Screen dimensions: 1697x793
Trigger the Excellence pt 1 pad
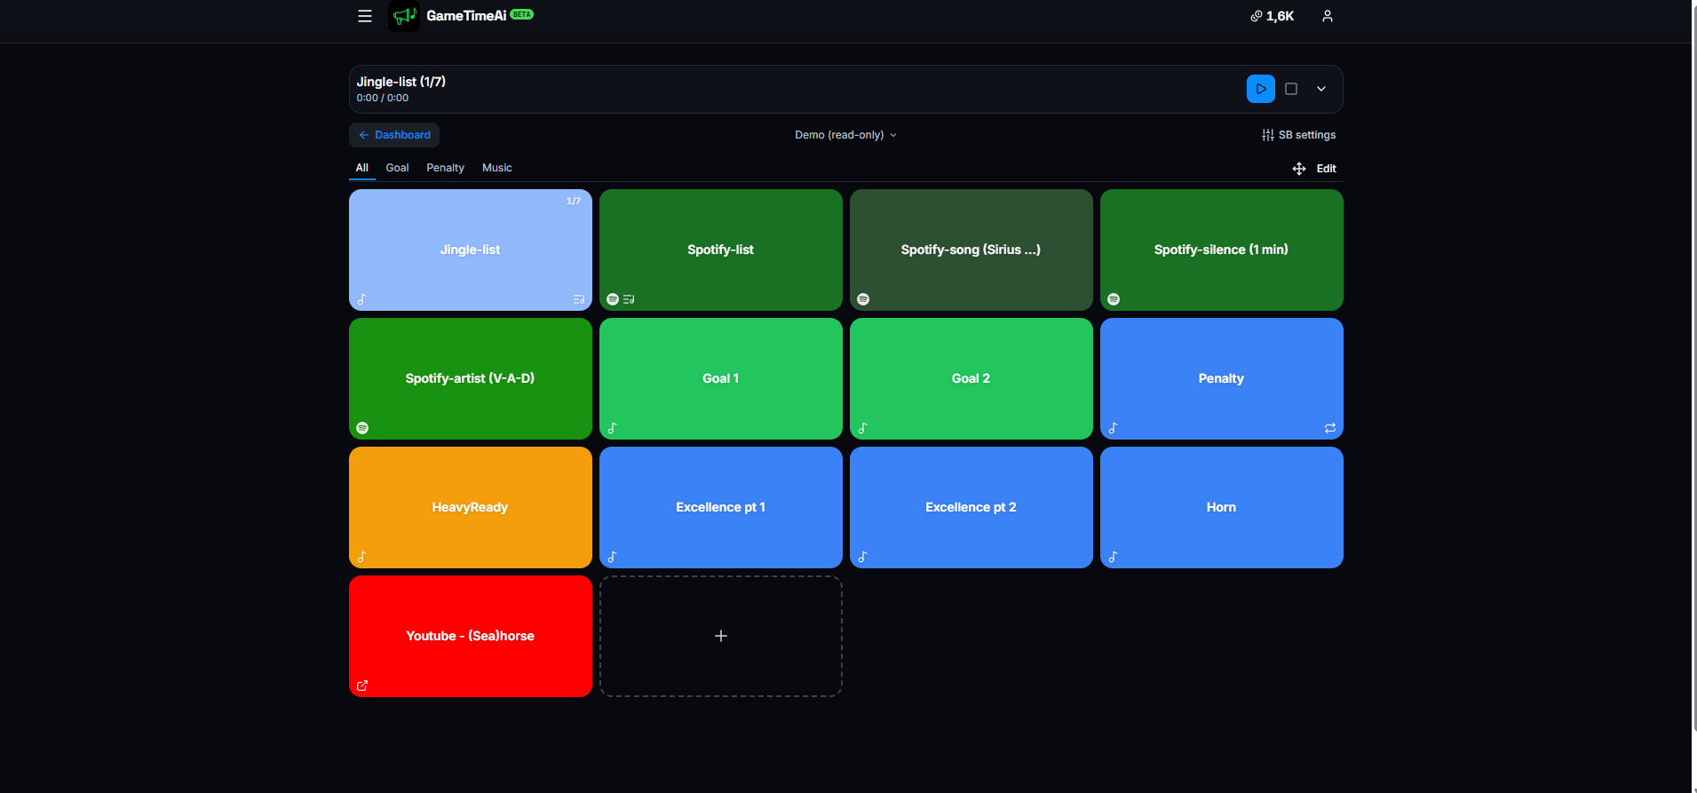click(721, 507)
